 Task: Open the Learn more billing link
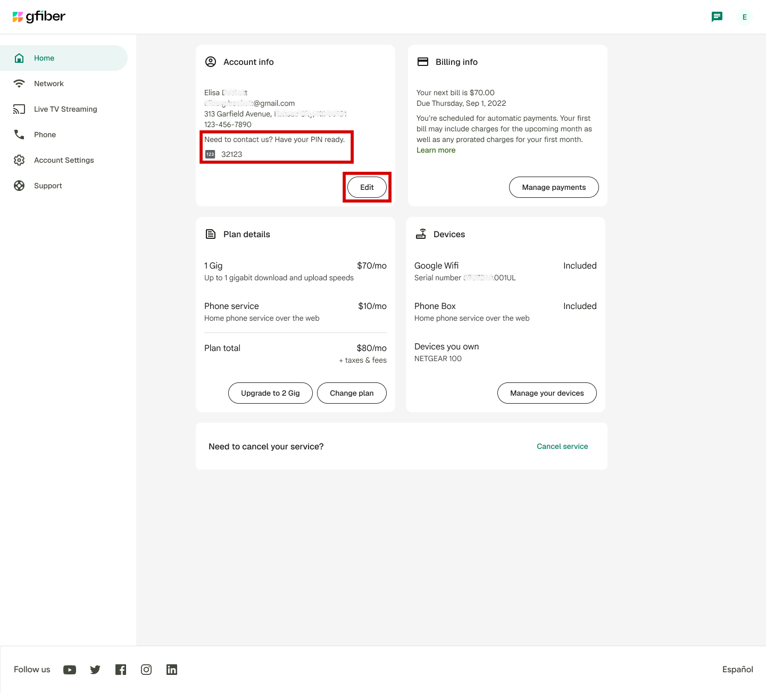coord(436,150)
